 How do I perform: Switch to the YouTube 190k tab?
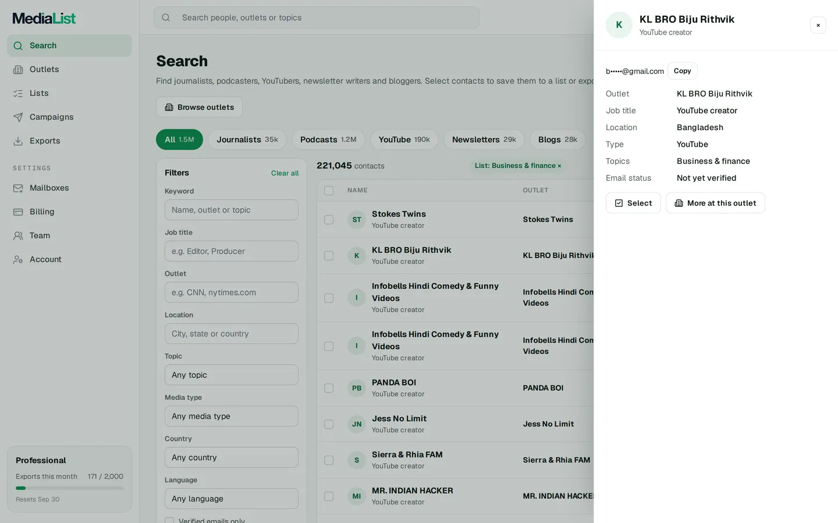coord(404,139)
